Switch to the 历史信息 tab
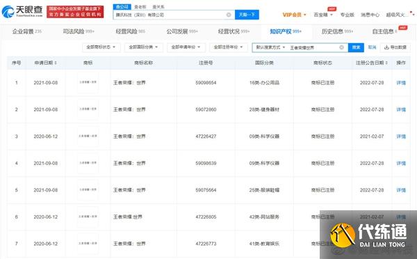The image size is (417, 259). point(337,31)
